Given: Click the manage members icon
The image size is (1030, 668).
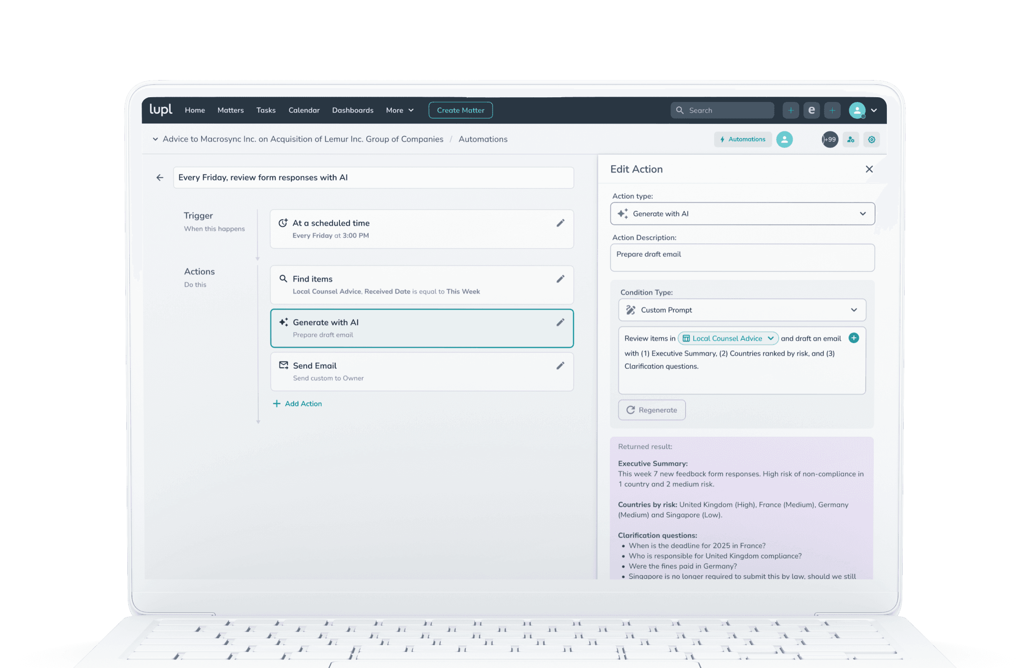Looking at the screenshot, I should point(851,140).
